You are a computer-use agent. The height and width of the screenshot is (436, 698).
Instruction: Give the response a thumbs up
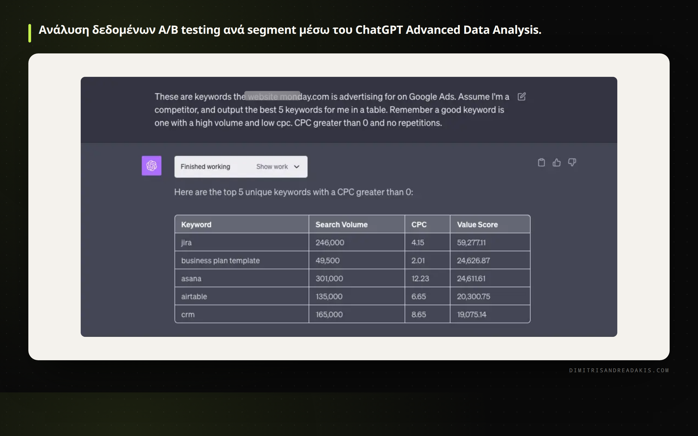click(x=557, y=163)
